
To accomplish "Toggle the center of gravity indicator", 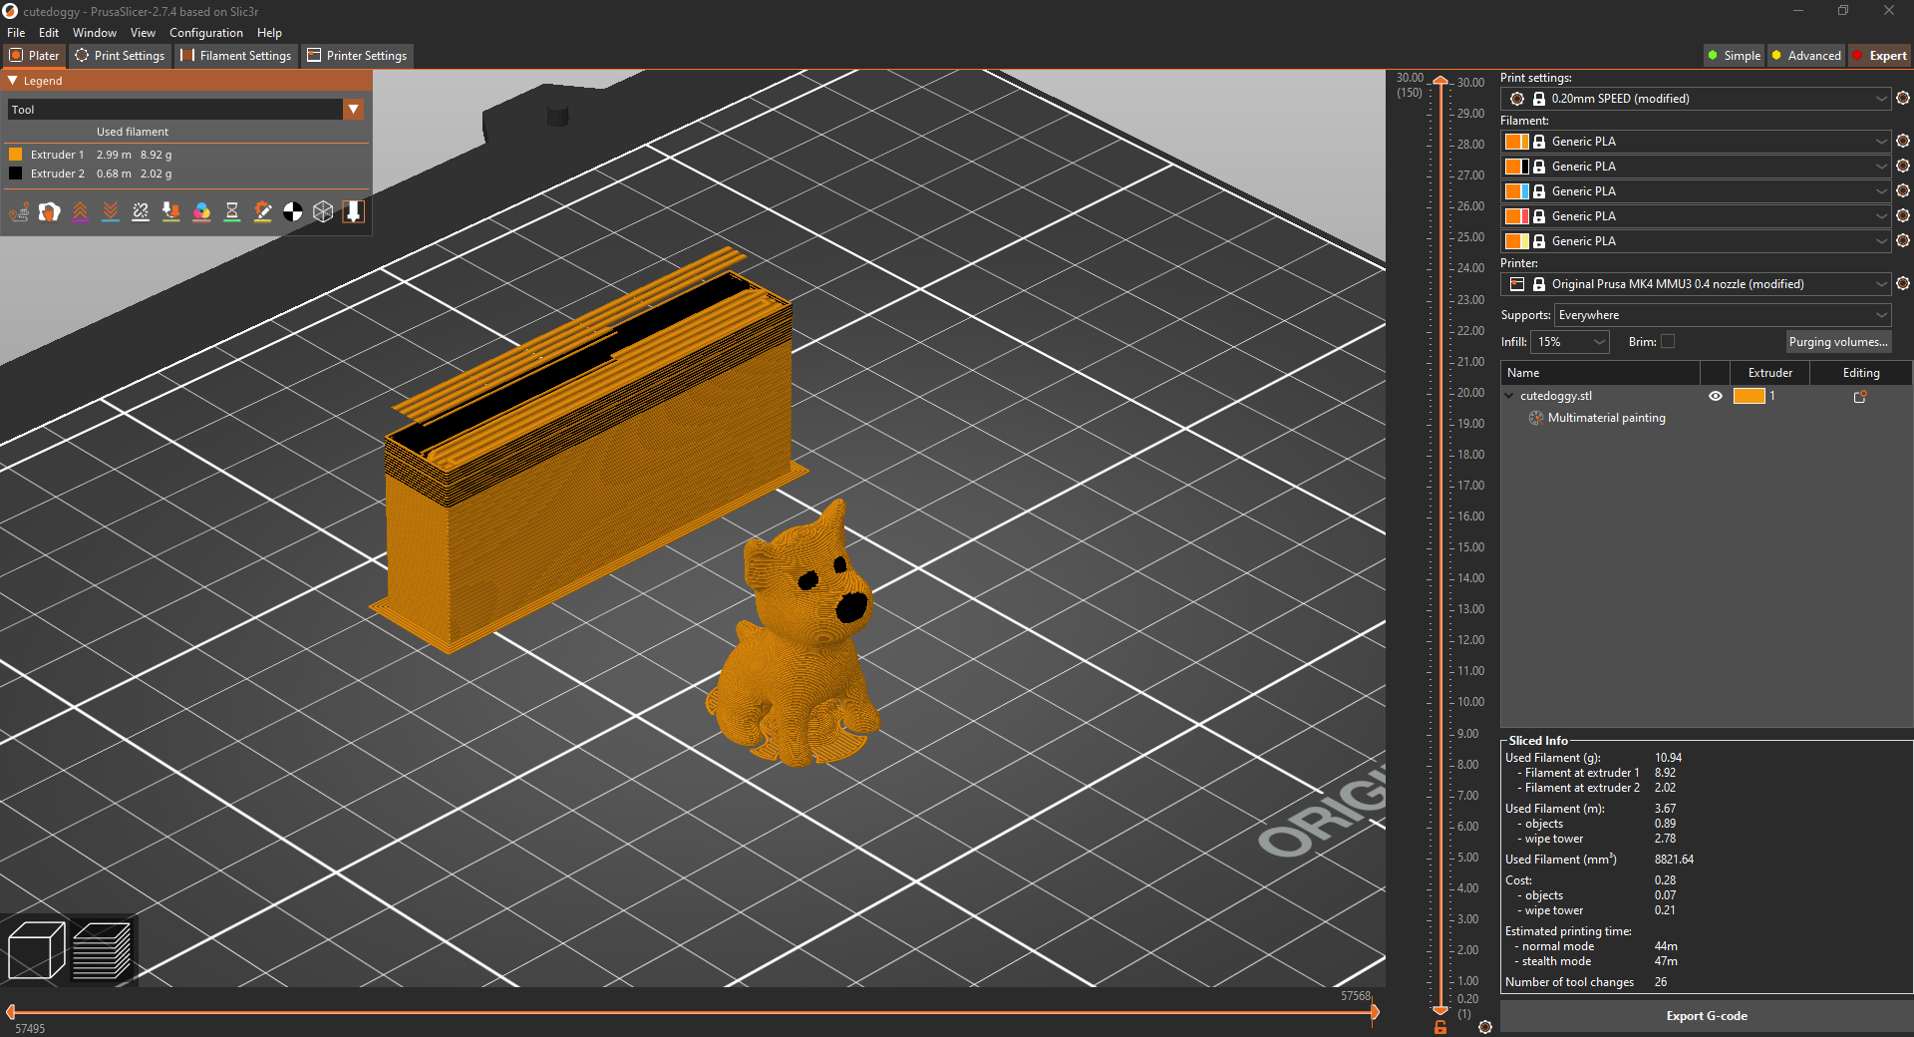I will pyautogui.click(x=292, y=212).
